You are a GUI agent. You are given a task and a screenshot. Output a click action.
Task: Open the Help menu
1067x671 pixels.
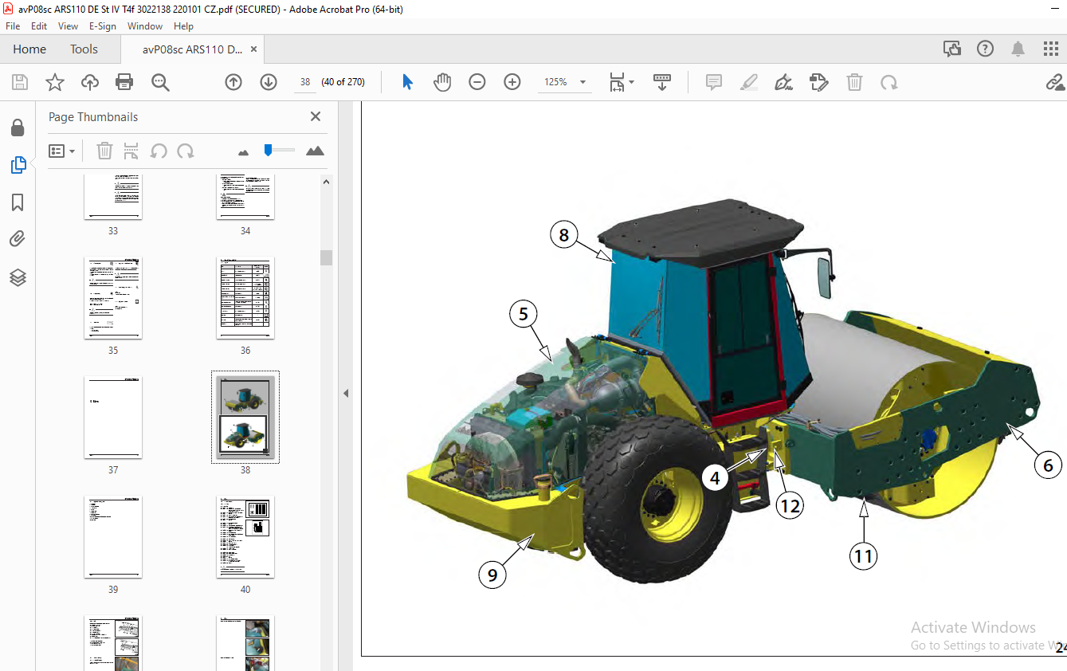(183, 26)
